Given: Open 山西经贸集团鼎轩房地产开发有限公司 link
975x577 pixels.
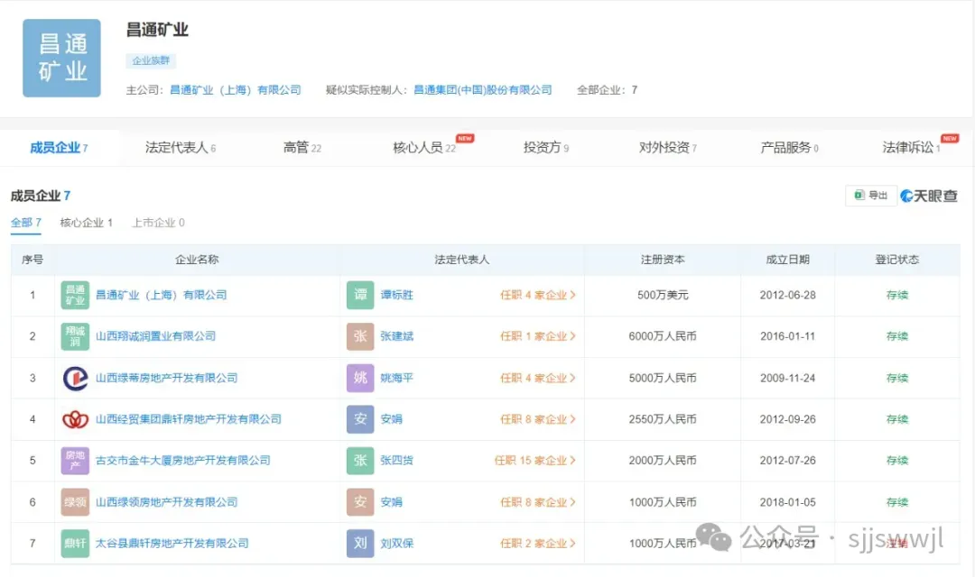Looking at the screenshot, I should [x=189, y=419].
